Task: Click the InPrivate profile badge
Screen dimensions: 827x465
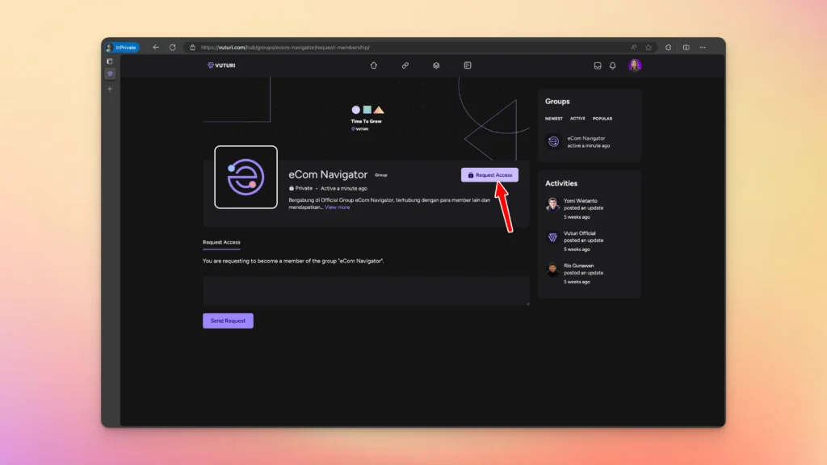Action: click(x=122, y=48)
